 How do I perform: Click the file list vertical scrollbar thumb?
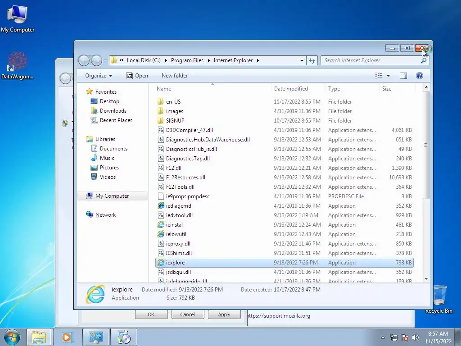426,145
